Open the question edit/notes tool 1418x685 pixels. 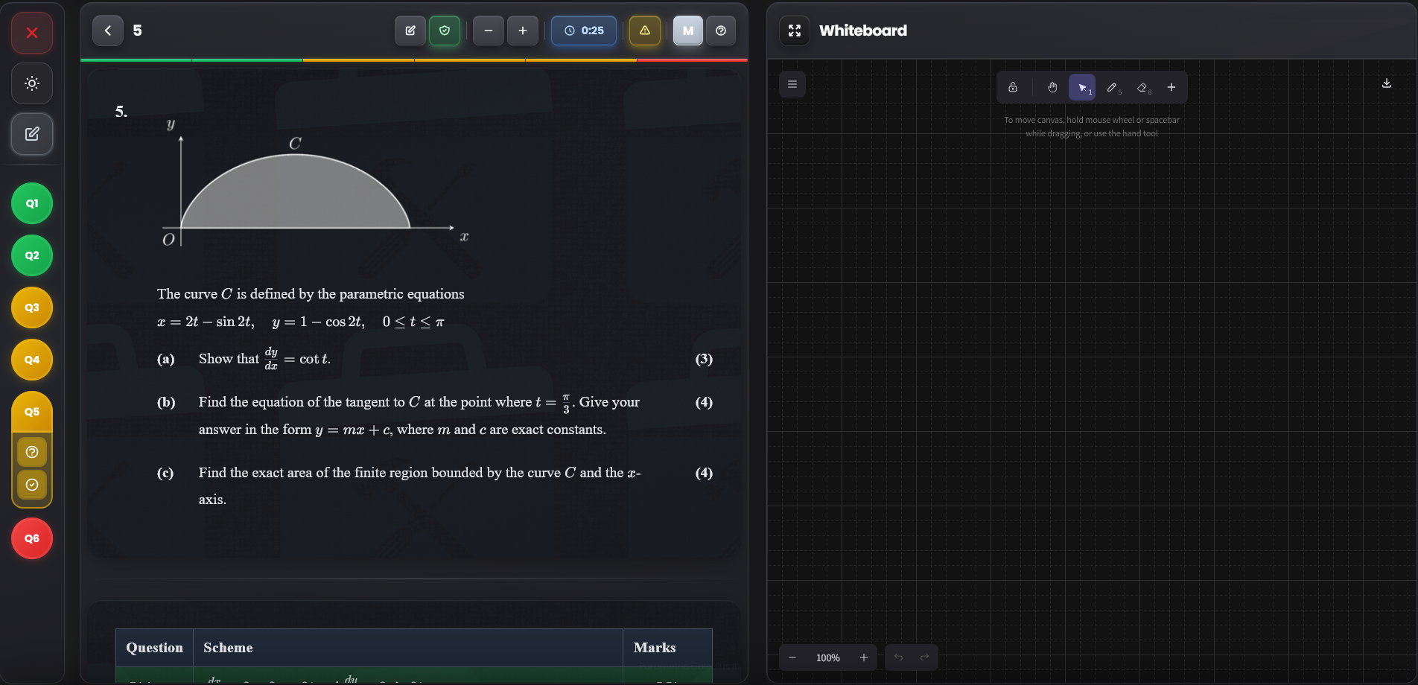tap(410, 31)
